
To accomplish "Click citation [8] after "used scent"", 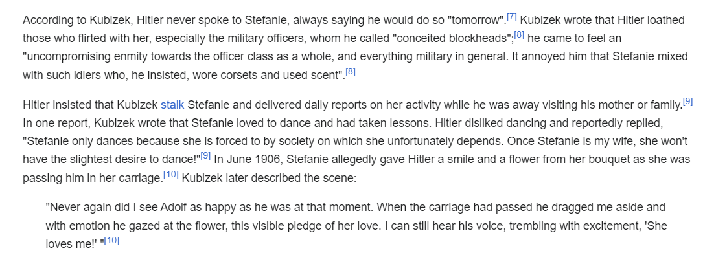I will (350, 71).
